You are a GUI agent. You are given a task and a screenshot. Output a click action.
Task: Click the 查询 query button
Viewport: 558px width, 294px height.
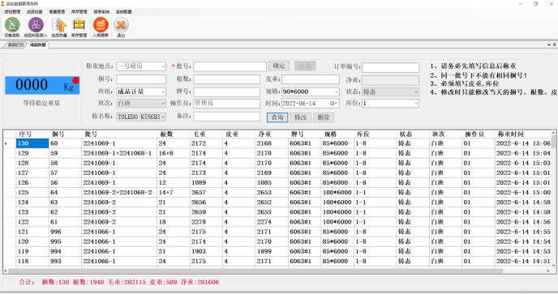[277, 117]
